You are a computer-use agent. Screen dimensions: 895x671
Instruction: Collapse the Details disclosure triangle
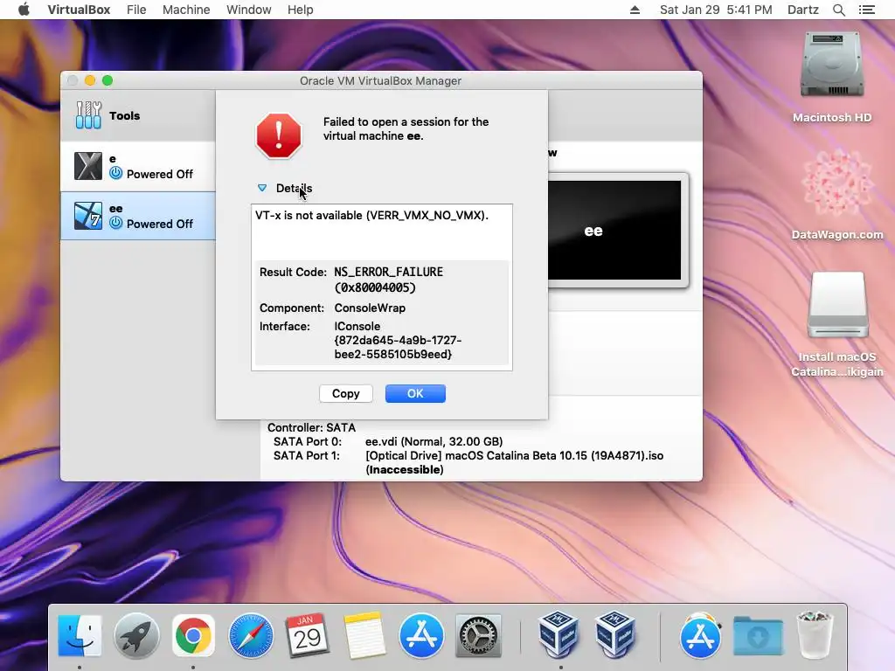tap(262, 188)
